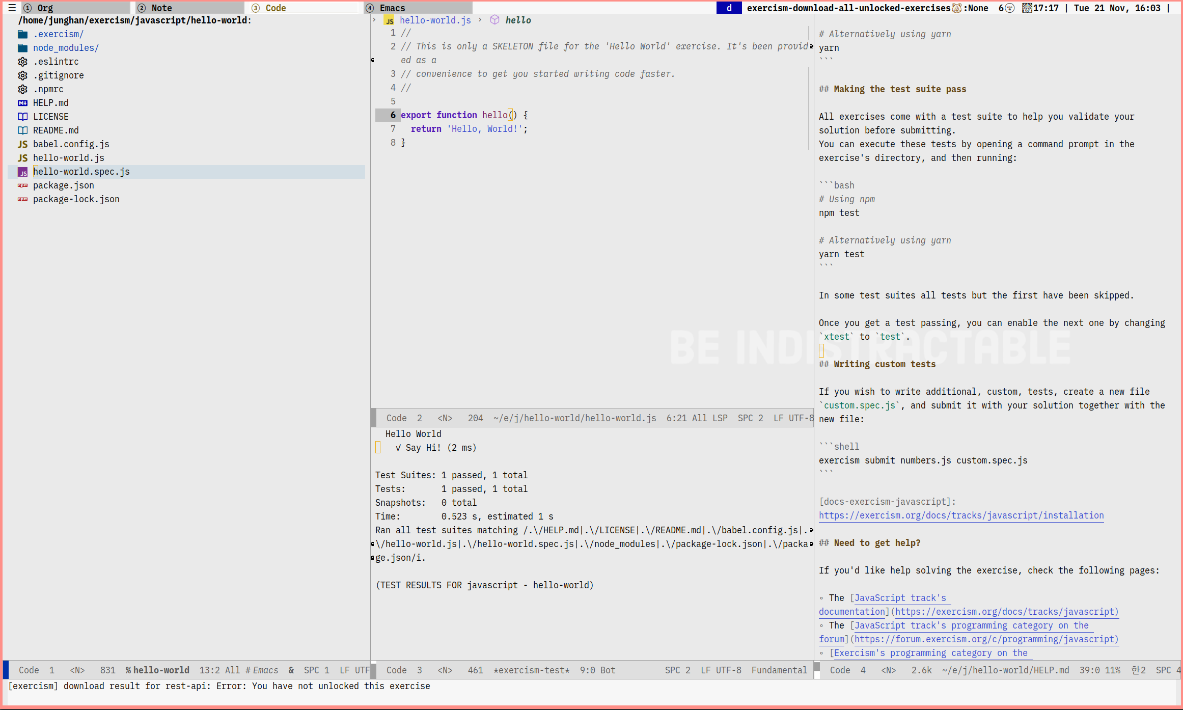Image resolution: width=1183 pixels, height=710 pixels.
Task: Click the 'export' keyword on line 6
Action: 416,115
